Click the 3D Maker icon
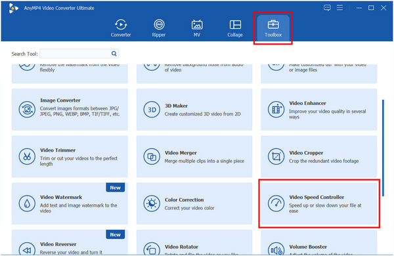The width and height of the screenshot is (394, 256). (x=152, y=110)
